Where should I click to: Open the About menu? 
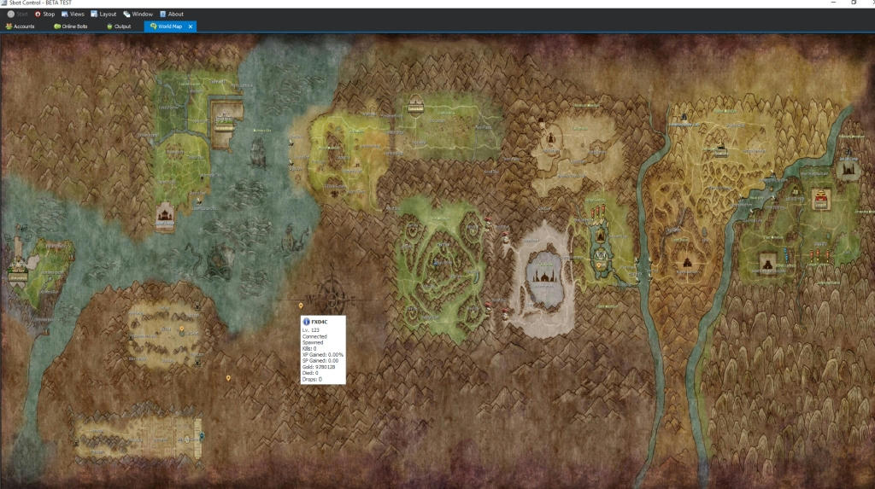171,14
